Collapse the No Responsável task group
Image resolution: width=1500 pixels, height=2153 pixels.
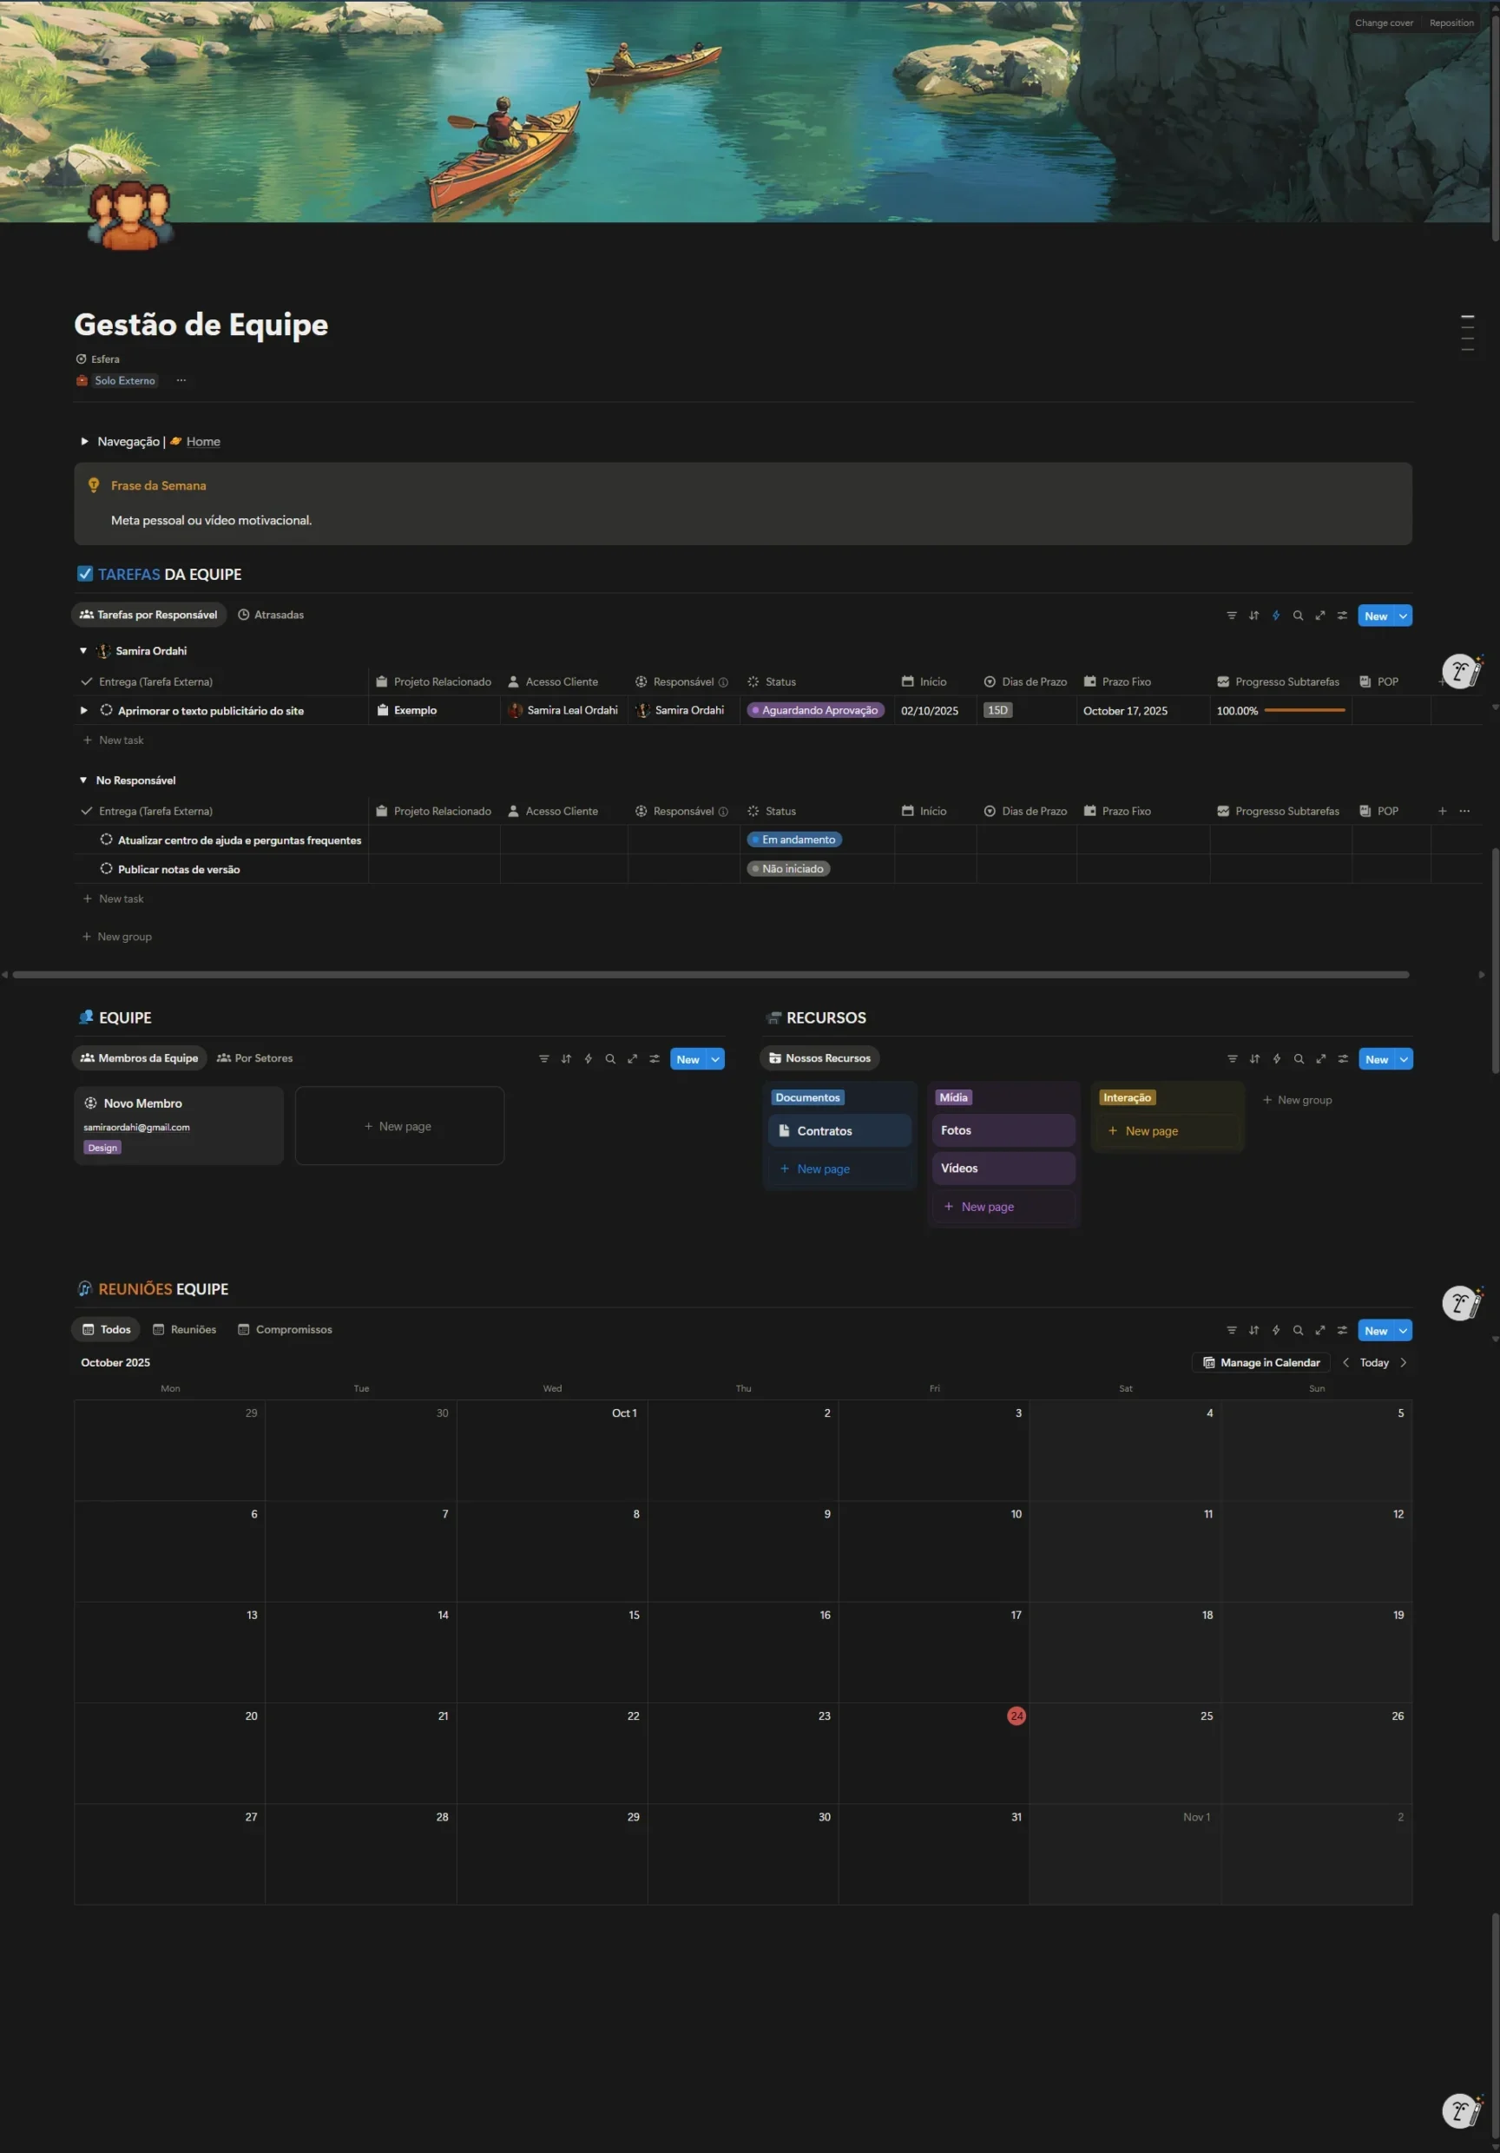pos(83,780)
